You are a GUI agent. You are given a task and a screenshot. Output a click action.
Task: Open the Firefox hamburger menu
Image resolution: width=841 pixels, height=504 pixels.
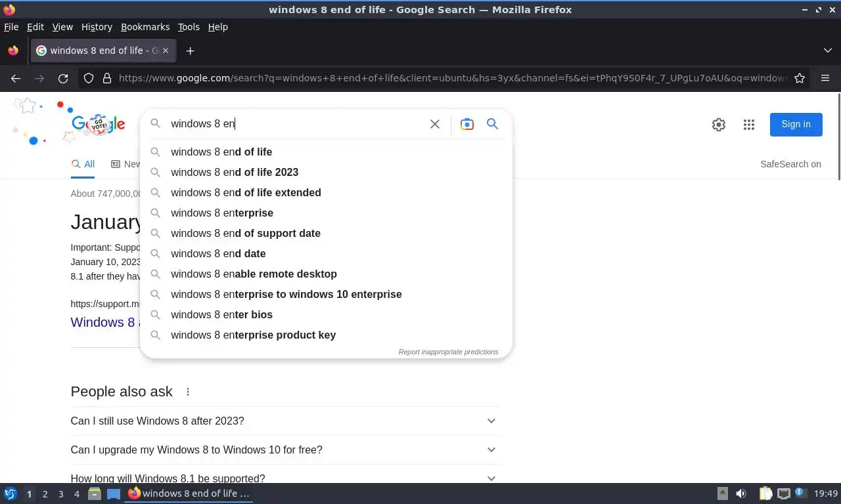[x=825, y=78]
